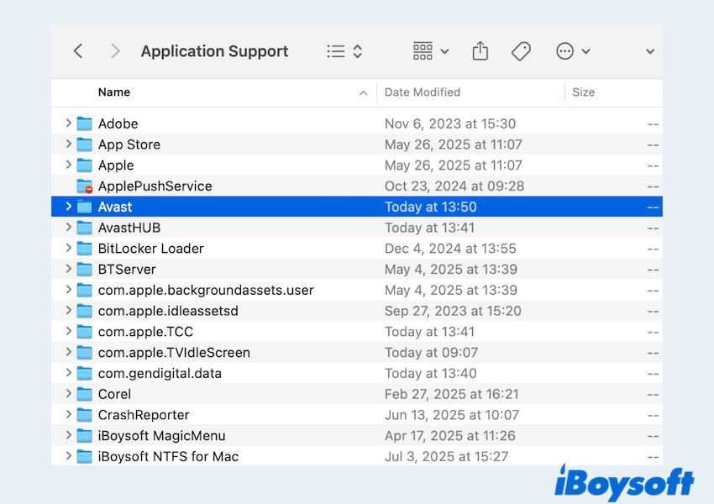The image size is (714, 504).
Task: Sort by Date Modified column header
Action: pos(422,92)
